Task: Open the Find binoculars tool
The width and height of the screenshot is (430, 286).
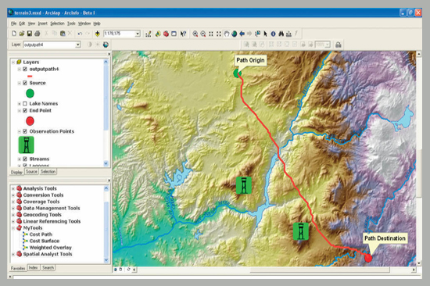Action: click(281, 34)
